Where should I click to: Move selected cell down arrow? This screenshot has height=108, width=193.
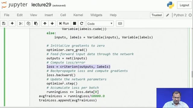pos(52,23)
